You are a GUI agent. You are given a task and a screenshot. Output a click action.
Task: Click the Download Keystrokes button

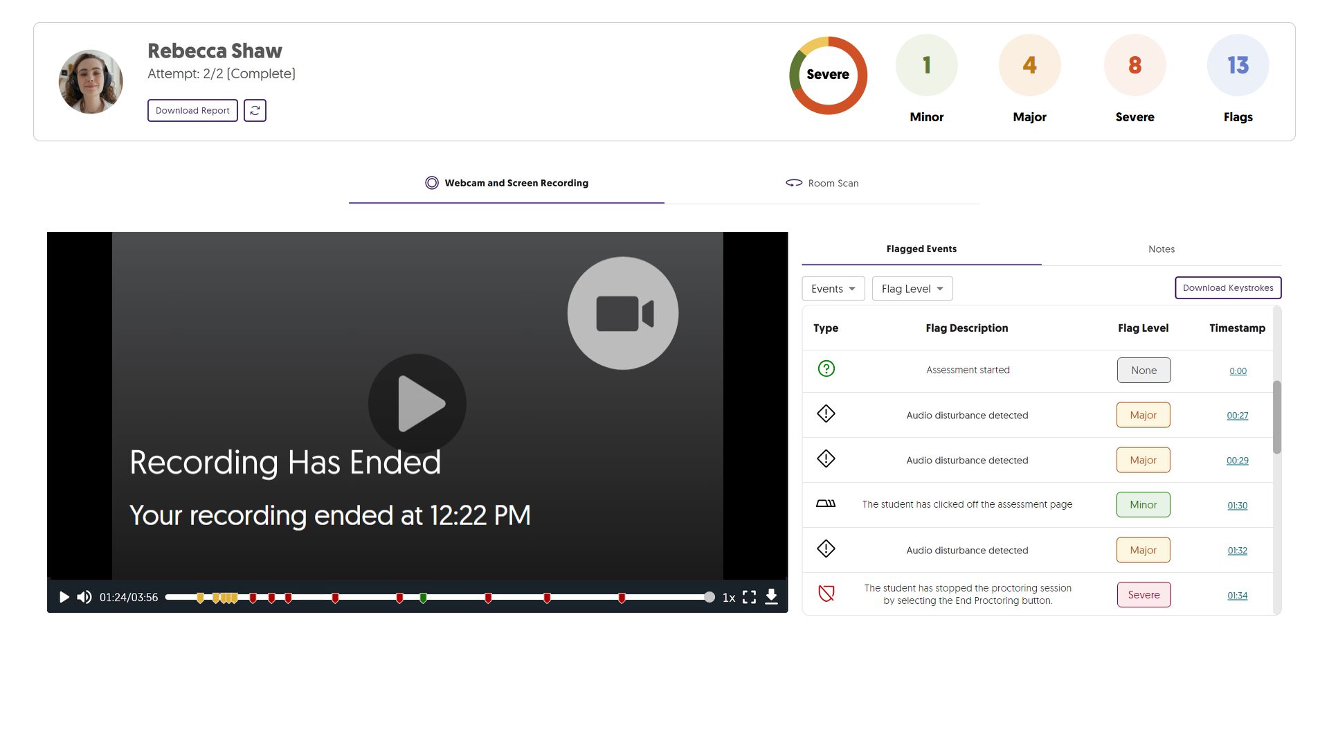tap(1227, 287)
